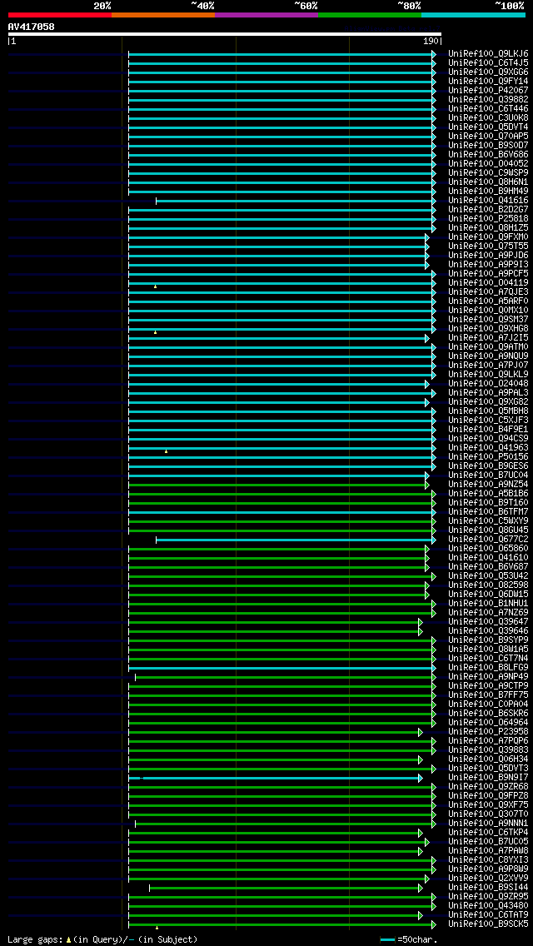This screenshot has width=533, height=946.
Task: Click the yellow gap marker on UniRef100_Q41963 row
Action: (x=166, y=451)
